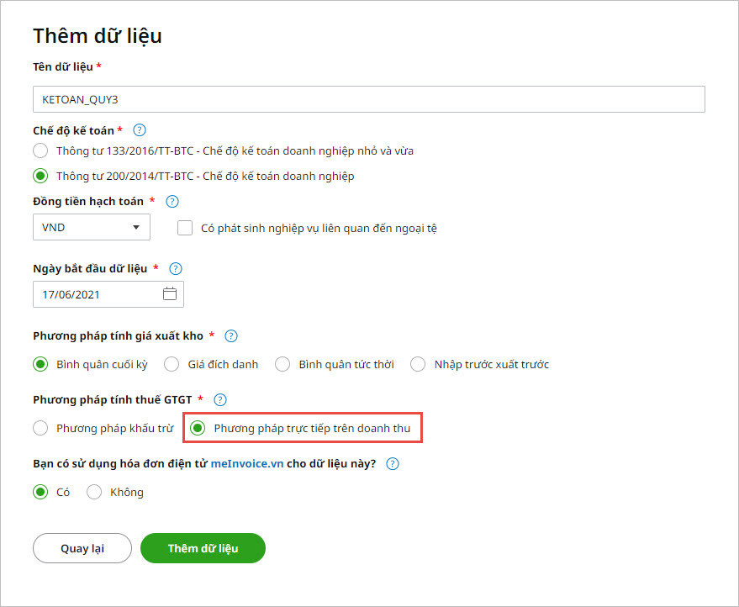This screenshot has height=607, width=739.
Task: Select Thông tư 200/2014/TT-BTC radio option
Action: point(40,177)
